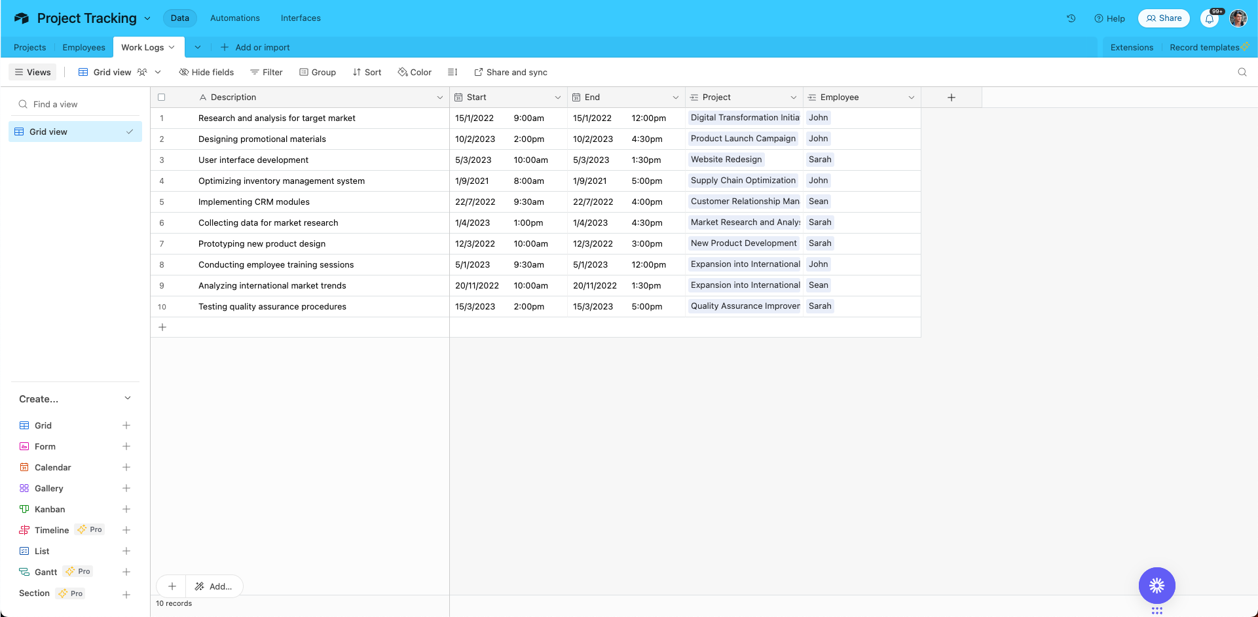Toggle Hide fields in the toolbar
This screenshot has width=1258, height=617.
click(x=206, y=72)
